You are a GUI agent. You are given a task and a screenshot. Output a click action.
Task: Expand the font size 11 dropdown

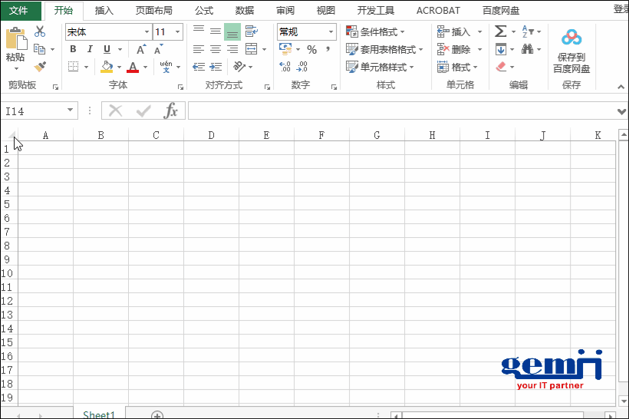point(178,32)
